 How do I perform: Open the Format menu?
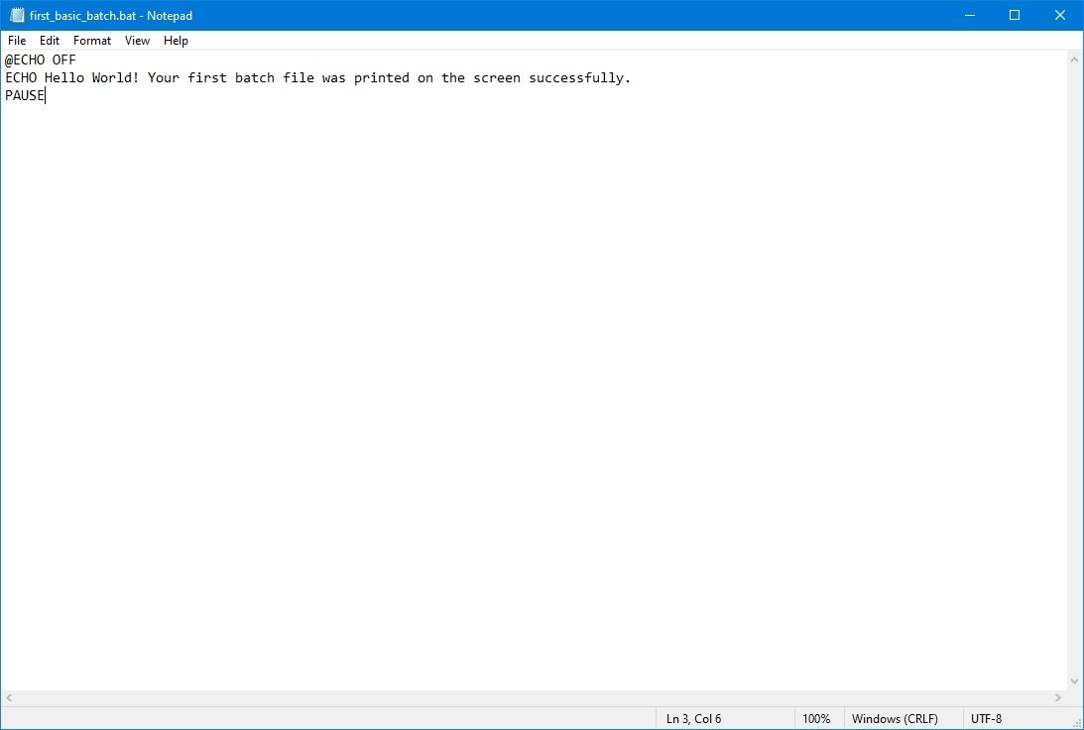point(91,41)
